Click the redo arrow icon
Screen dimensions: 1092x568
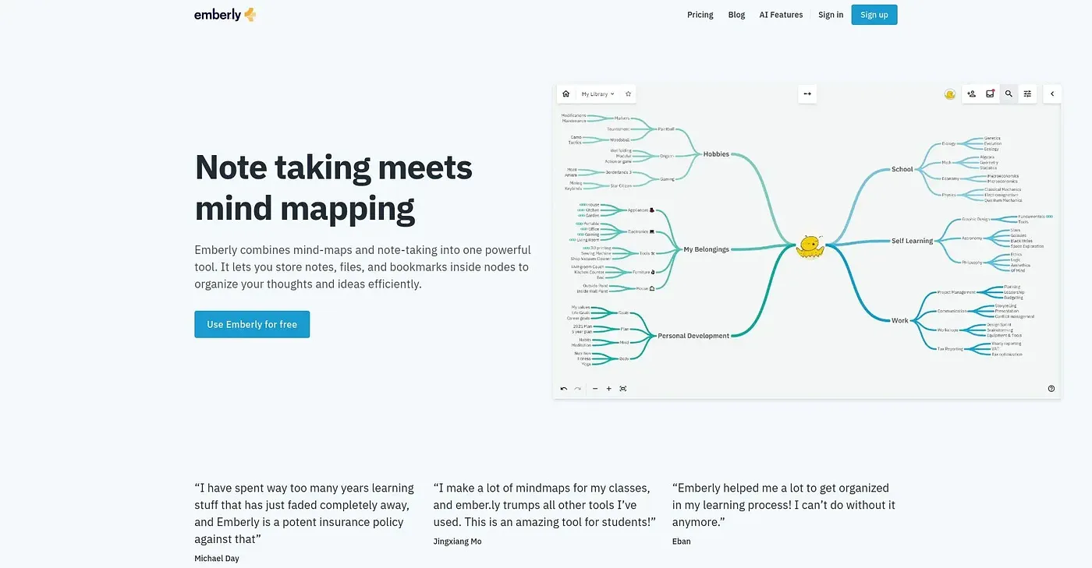[x=578, y=388]
